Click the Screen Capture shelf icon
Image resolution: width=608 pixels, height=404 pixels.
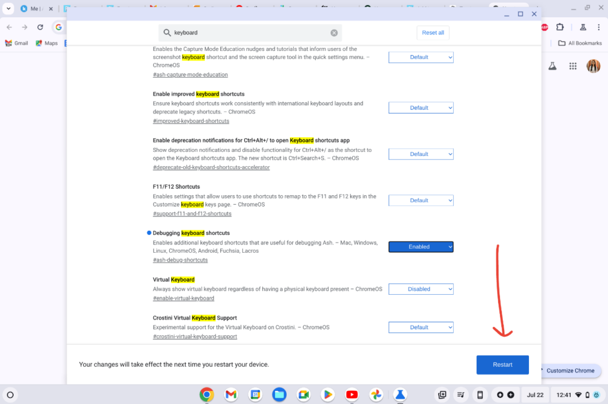pyautogui.click(x=442, y=395)
